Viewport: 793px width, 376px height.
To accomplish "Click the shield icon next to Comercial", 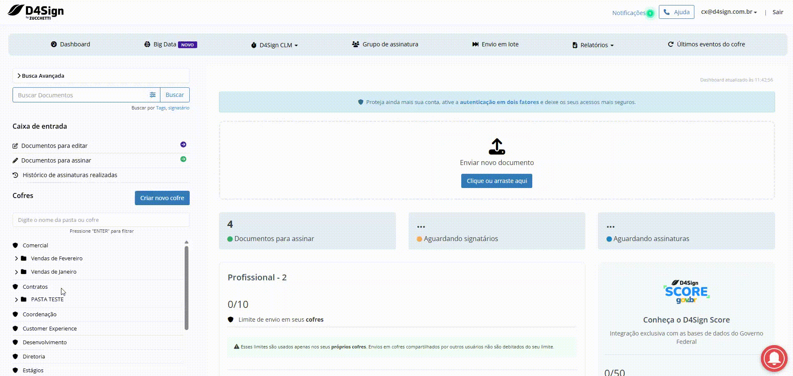I will pos(15,245).
